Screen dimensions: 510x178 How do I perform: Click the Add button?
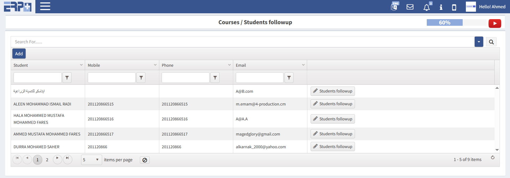(19, 54)
